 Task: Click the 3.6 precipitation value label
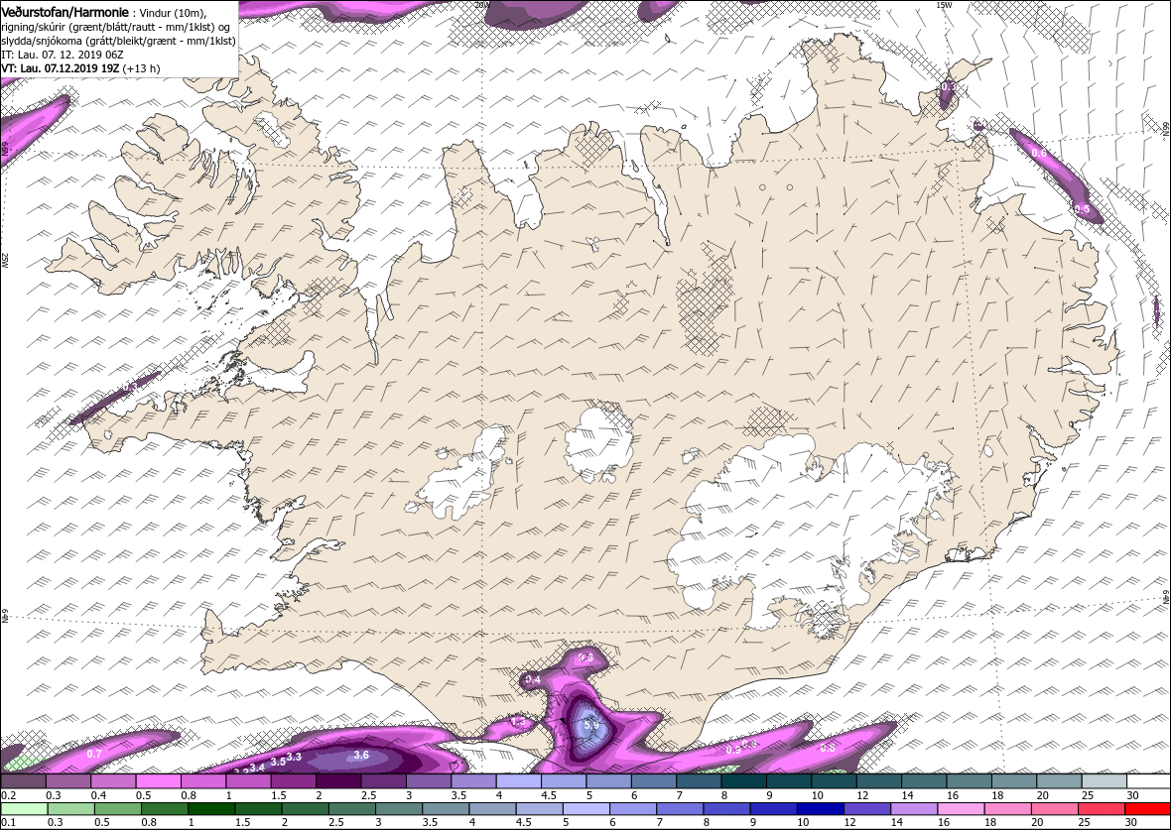pos(361,756)
